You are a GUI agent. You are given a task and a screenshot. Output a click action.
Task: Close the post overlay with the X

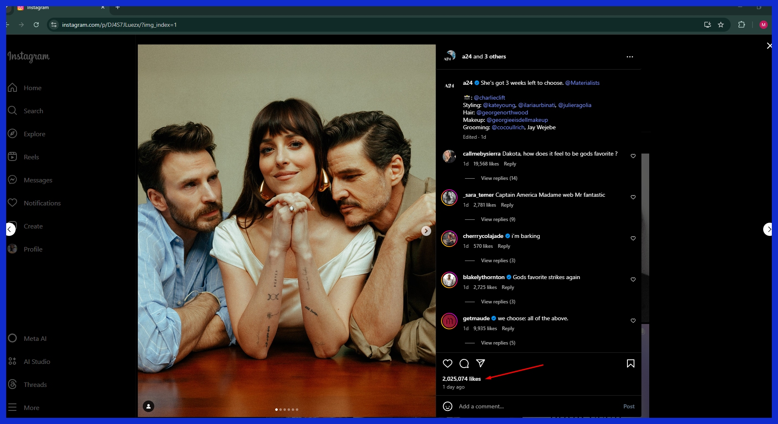(x=769, y=46)
